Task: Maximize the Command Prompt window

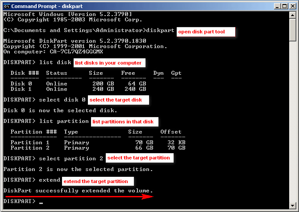Action: 285,6
